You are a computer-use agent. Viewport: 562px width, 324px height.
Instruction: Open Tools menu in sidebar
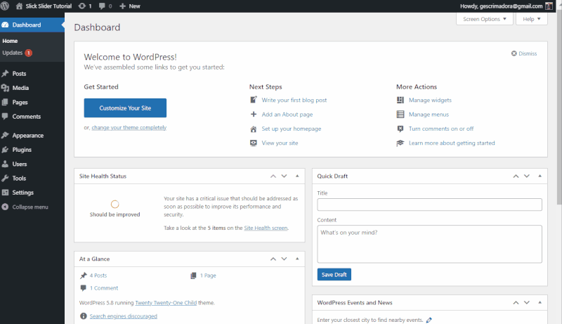click(x=19, y=179)
